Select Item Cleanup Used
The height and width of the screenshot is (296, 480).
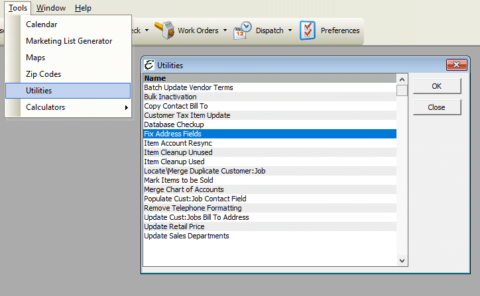270,162
